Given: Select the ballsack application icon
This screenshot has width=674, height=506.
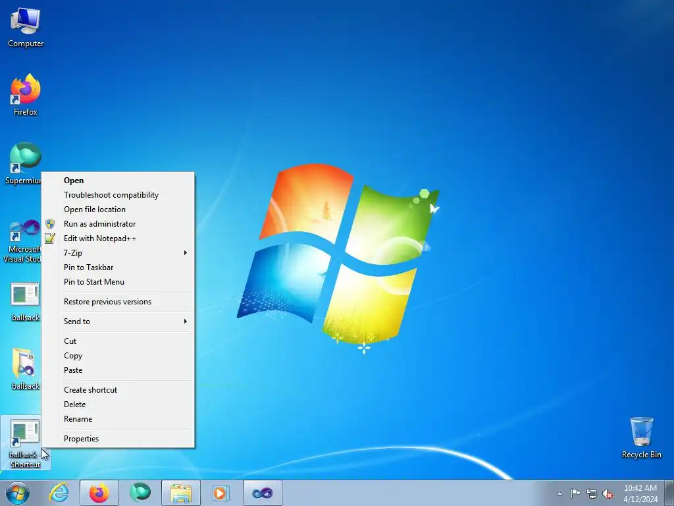Looking at the screenshot, I should click(x=26, y=301).
